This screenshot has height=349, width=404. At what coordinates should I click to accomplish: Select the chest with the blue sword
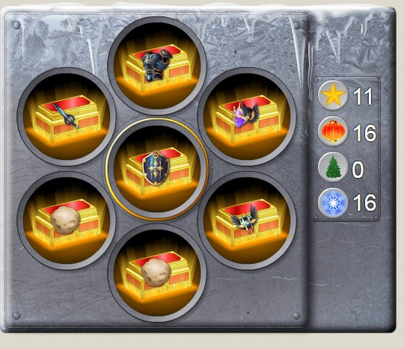[67, 117]
